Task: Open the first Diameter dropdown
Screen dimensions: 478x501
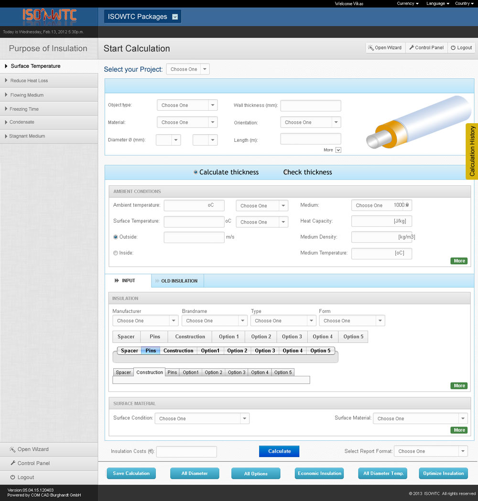Action: [168, 140]
